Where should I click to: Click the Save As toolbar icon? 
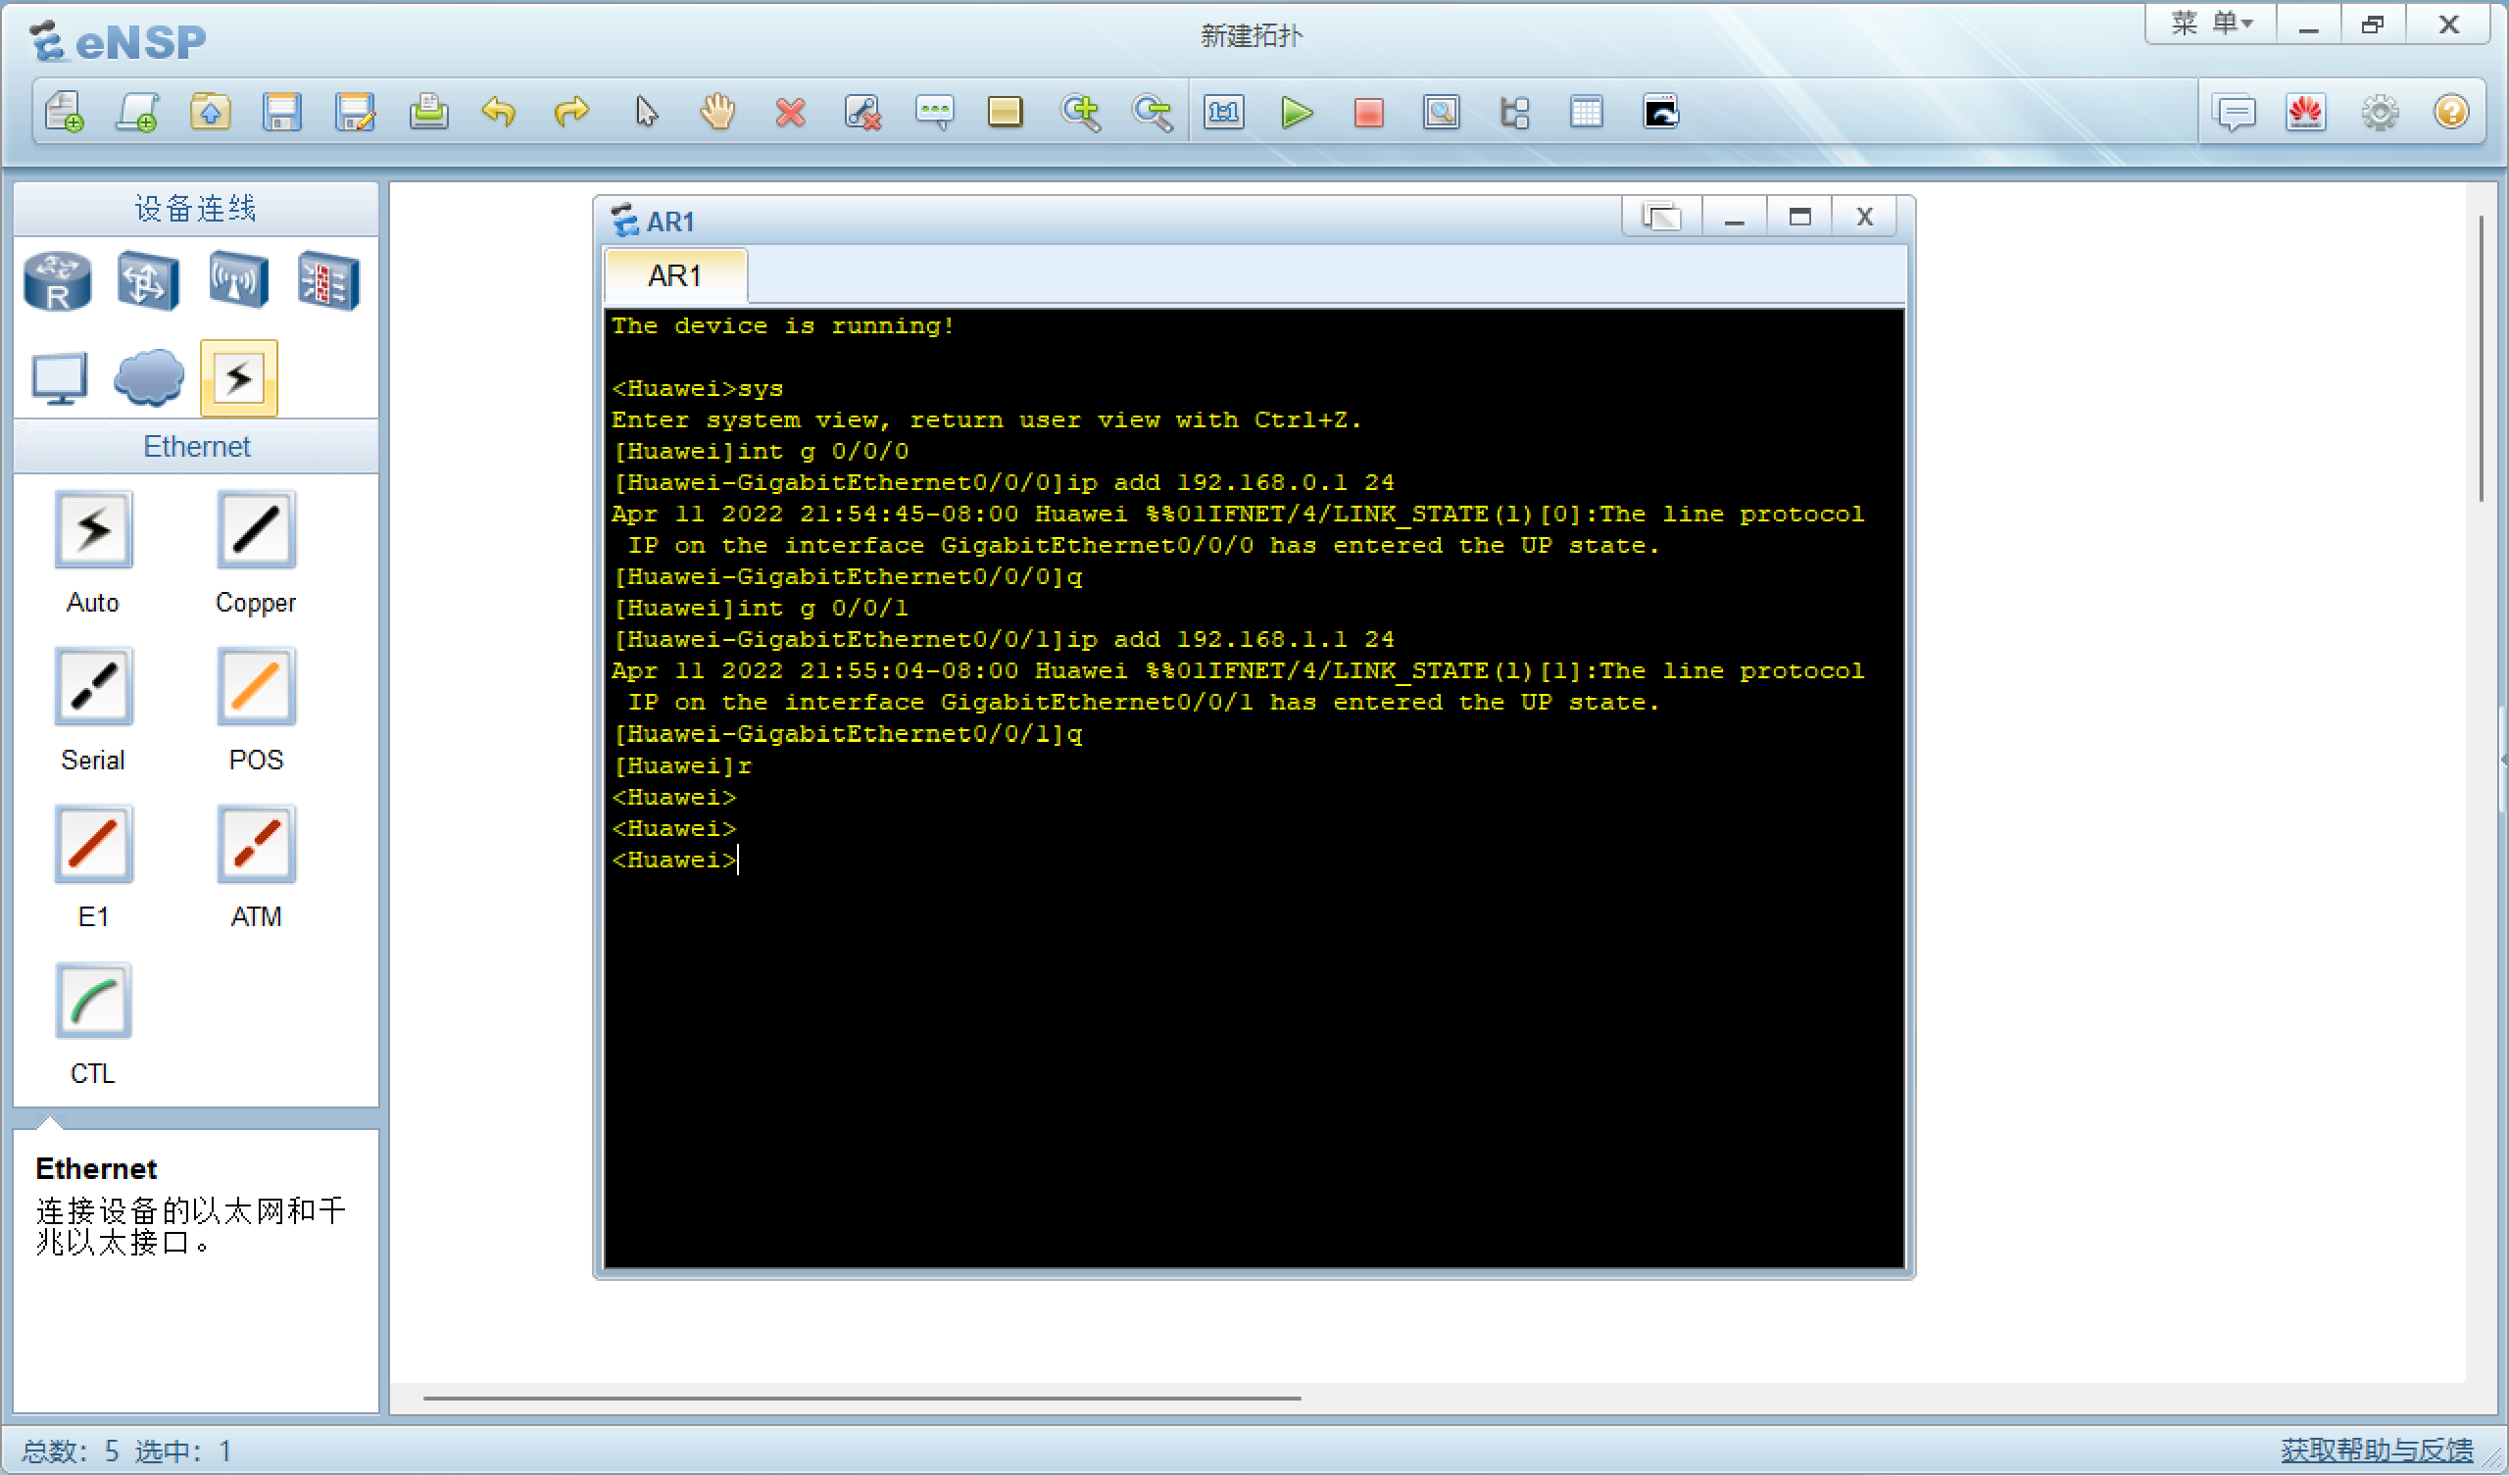coord(355,112)
